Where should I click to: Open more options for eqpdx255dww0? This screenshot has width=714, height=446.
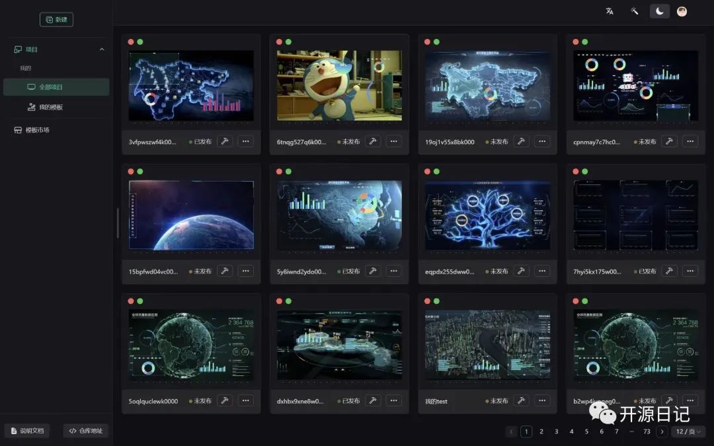(542, 271)
